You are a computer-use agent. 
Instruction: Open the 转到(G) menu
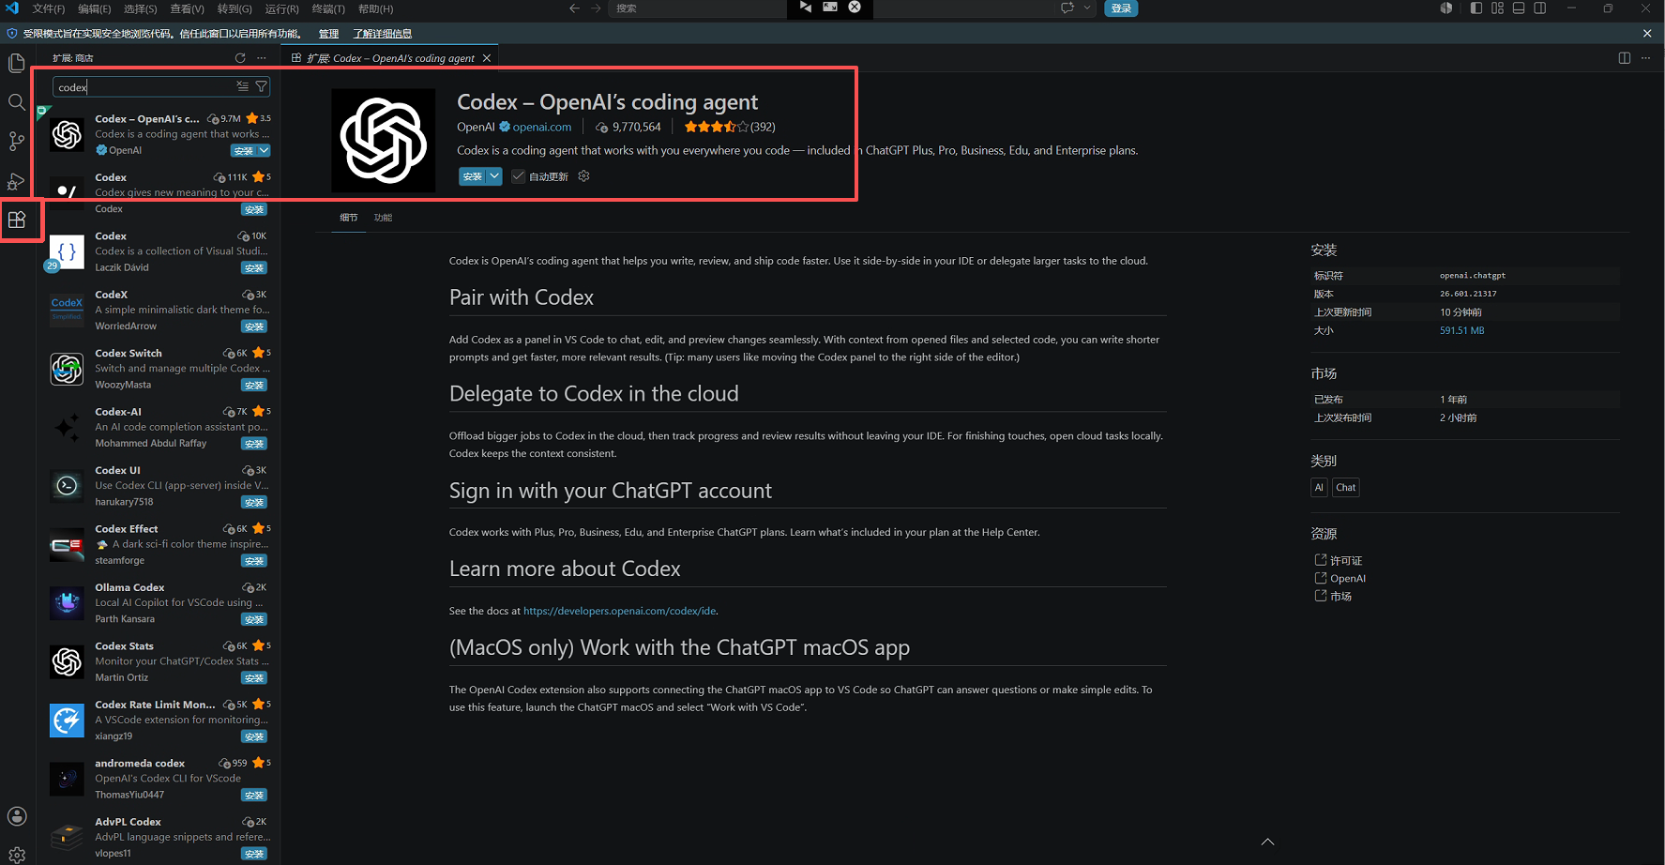pyautogui.click(x=235, y=8)
